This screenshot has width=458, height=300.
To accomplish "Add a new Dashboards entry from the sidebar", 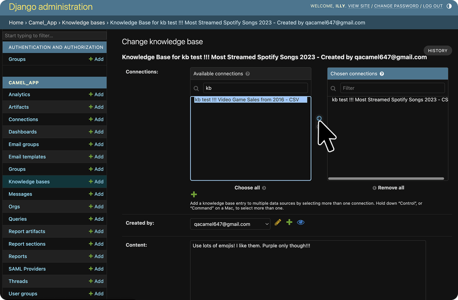I will [x=96, y=132].
